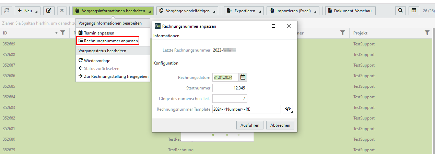Open the Dokument-Vorschau button
This screenshot has height=154, width=435.
350,11
